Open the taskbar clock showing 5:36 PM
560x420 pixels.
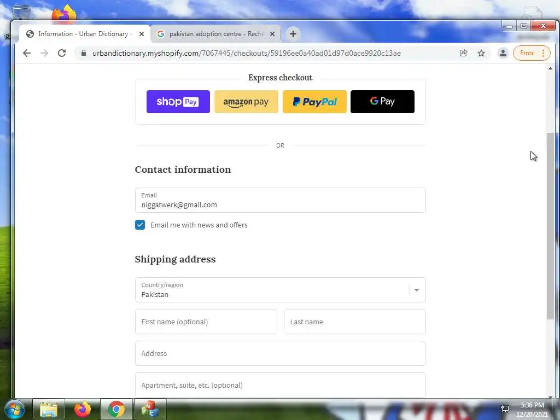click(x=532, y=410)
